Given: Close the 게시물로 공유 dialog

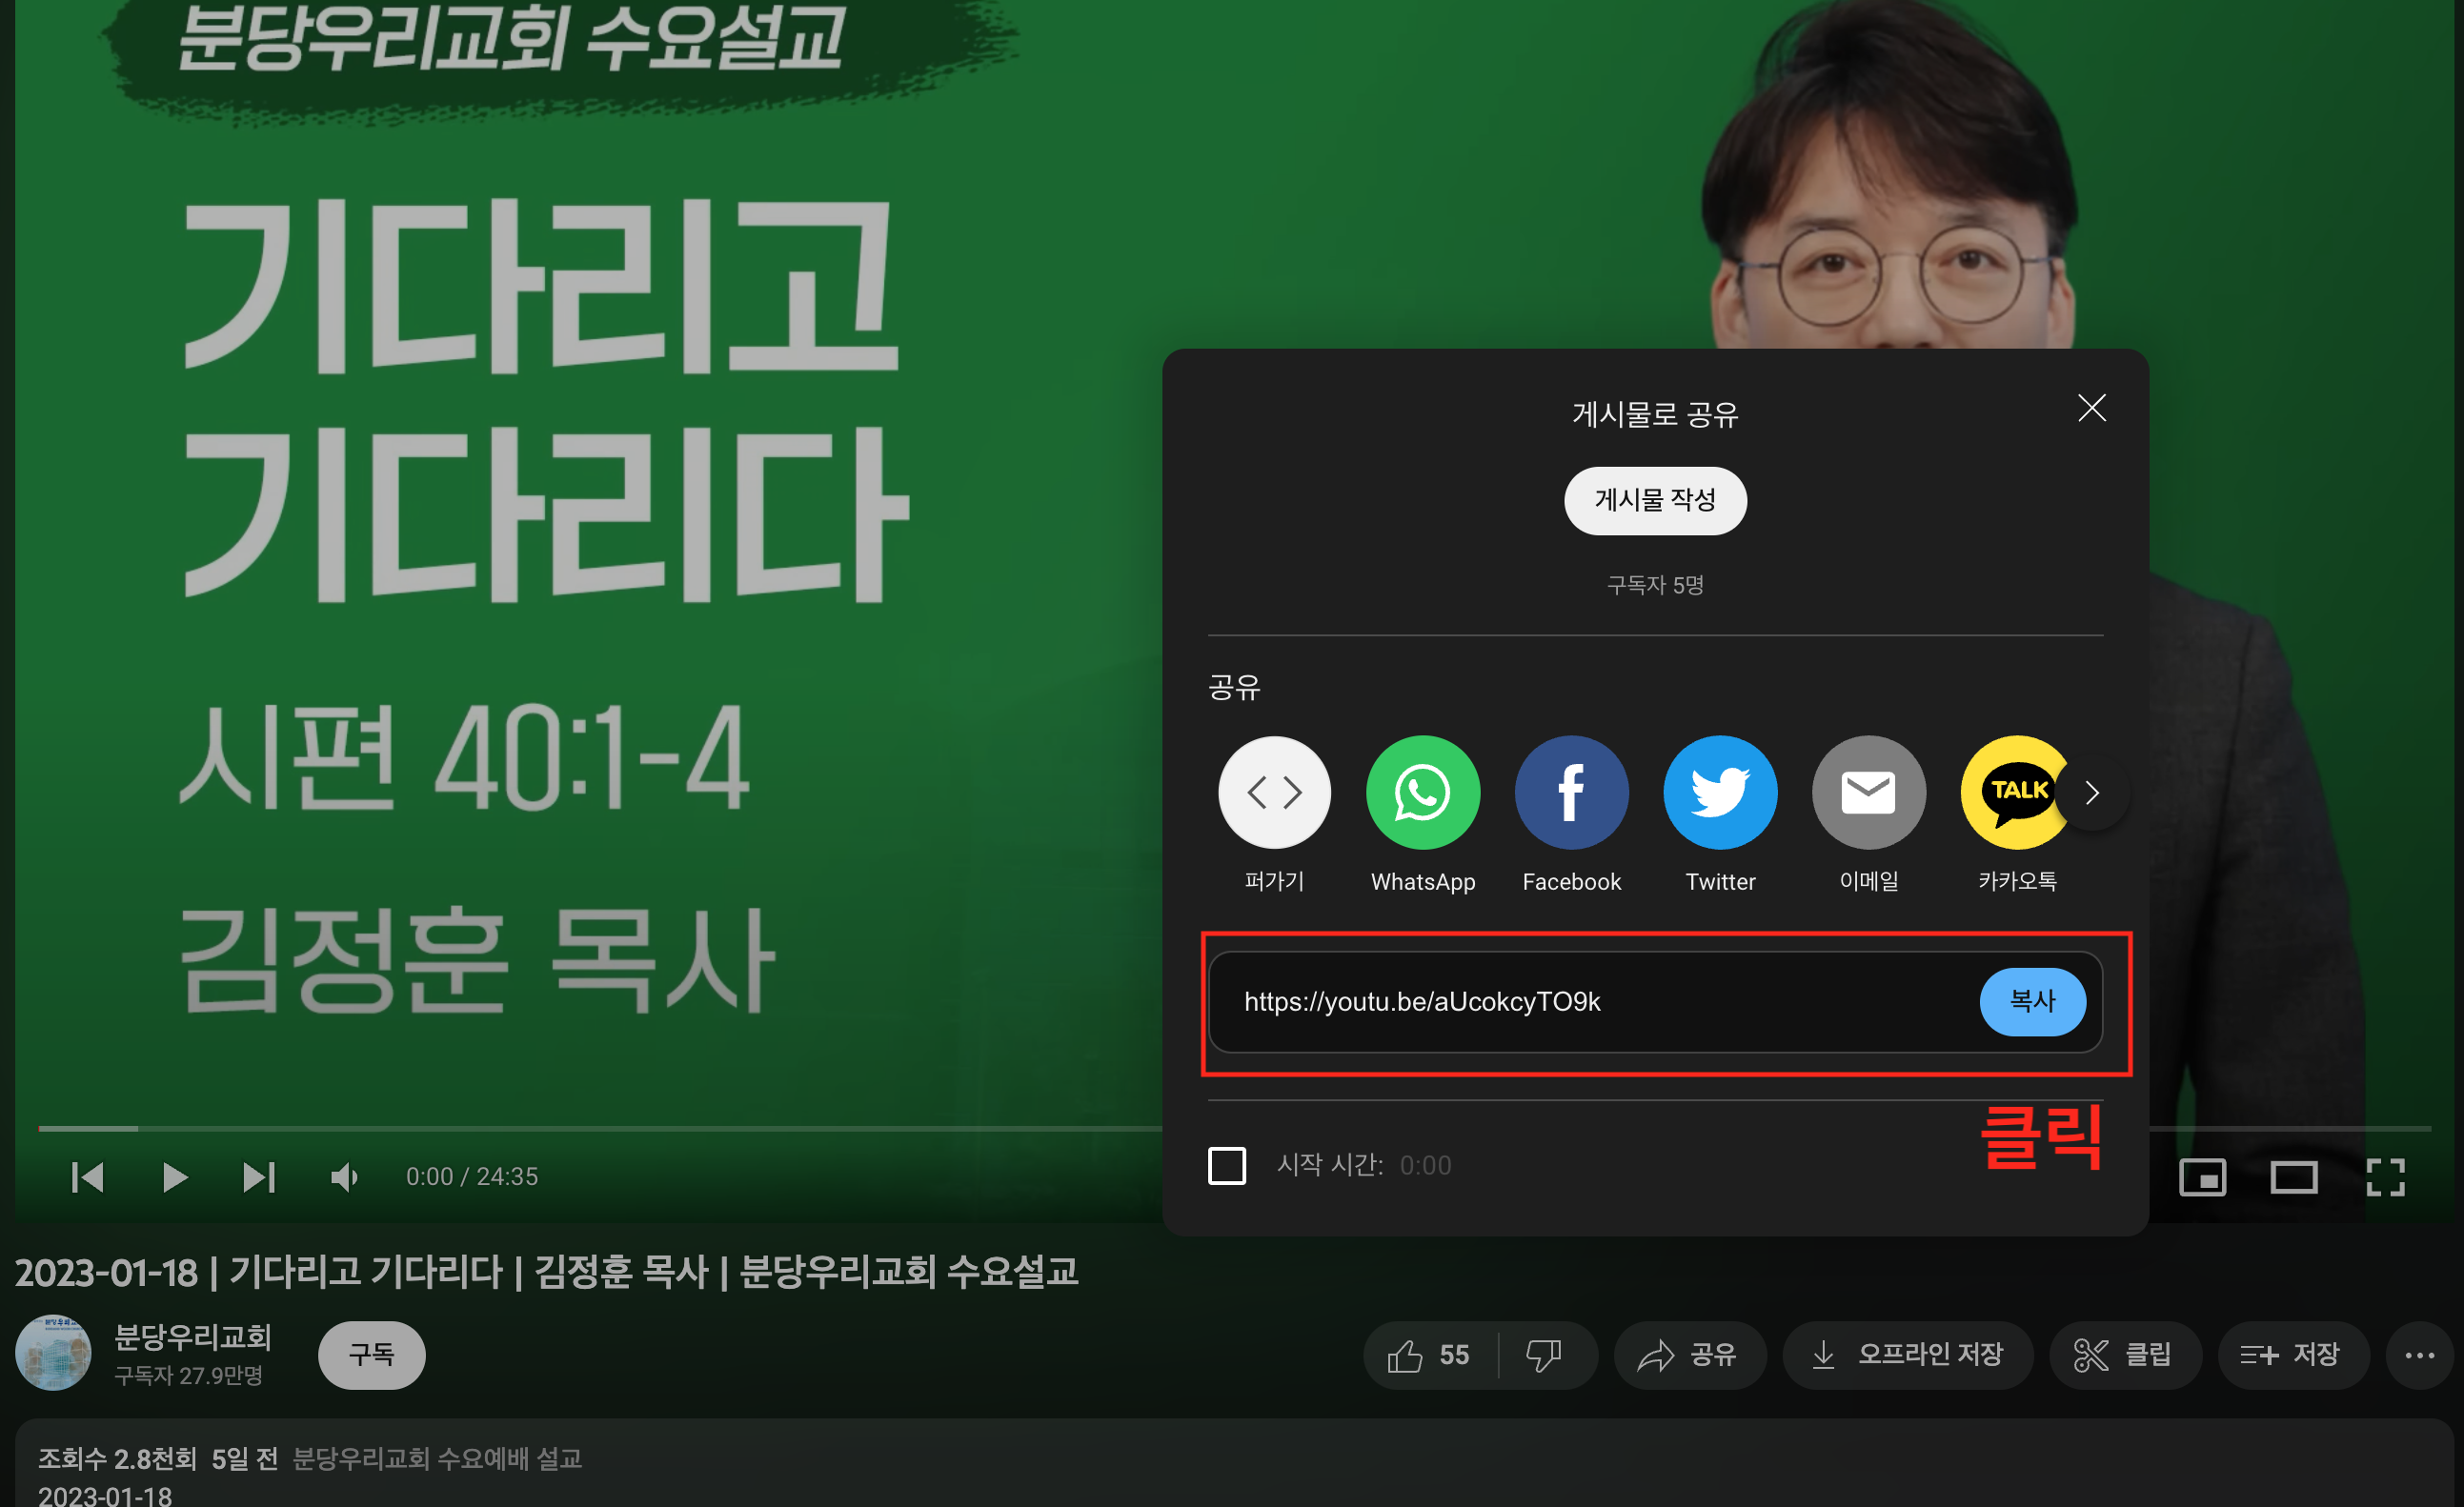Looking at the screenshot, I should tap(2091, 408).
